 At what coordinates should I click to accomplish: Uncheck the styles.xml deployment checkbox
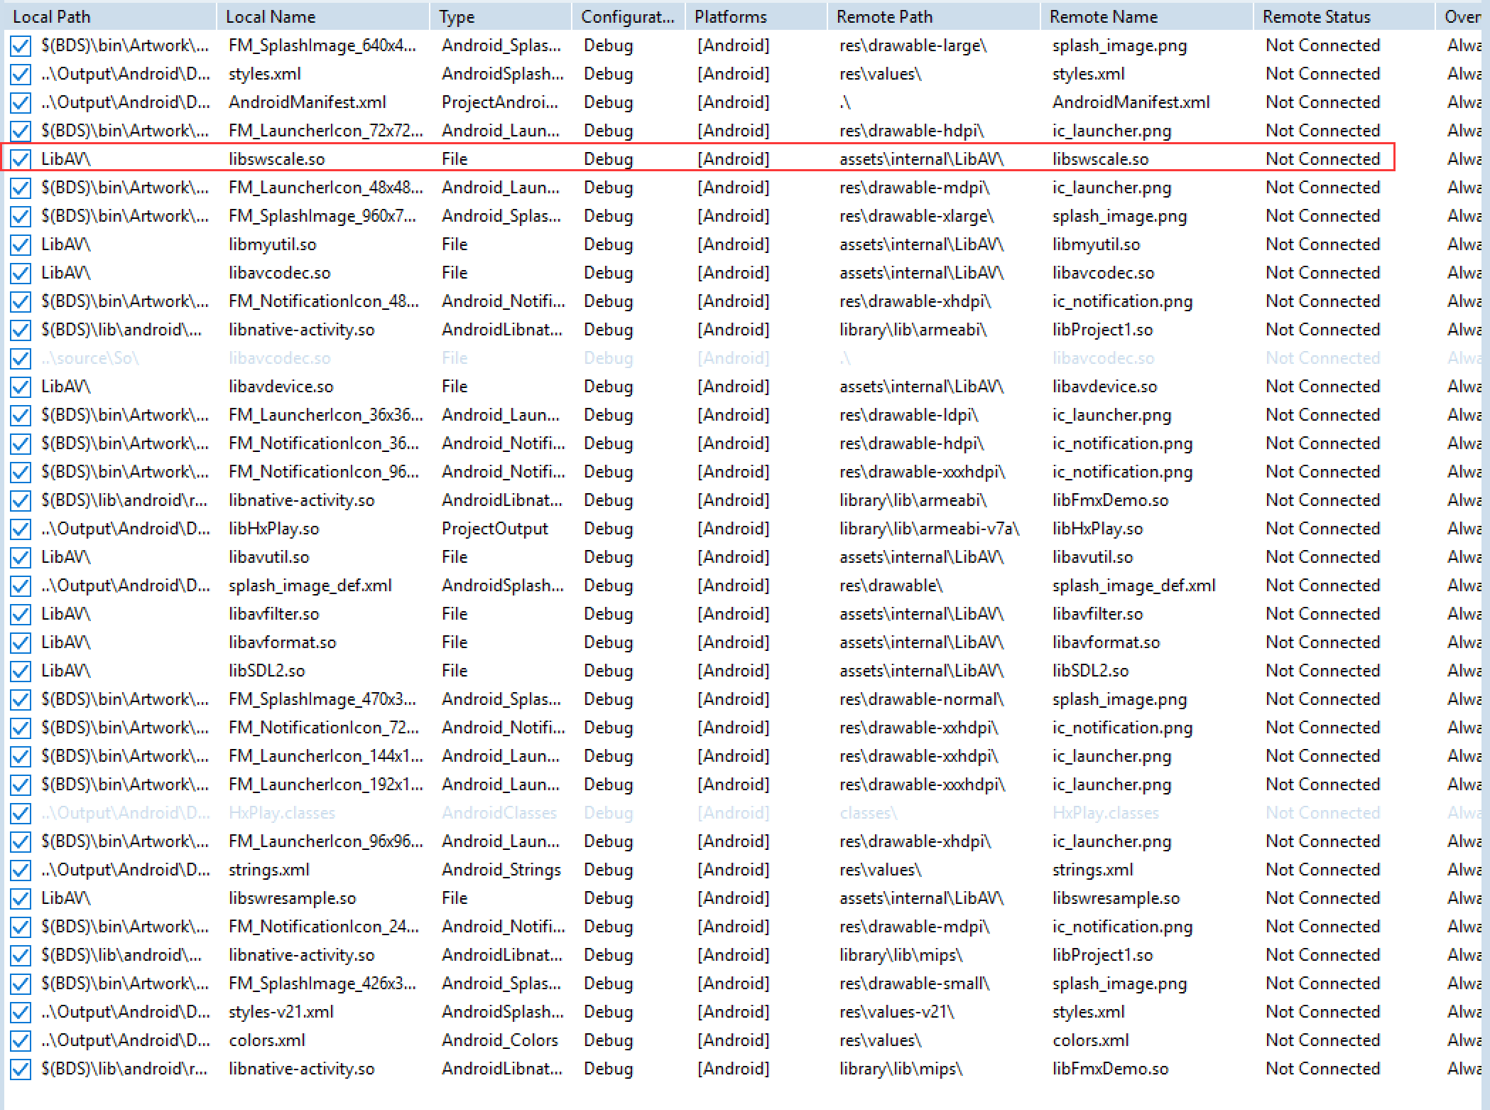click(20, 74)
